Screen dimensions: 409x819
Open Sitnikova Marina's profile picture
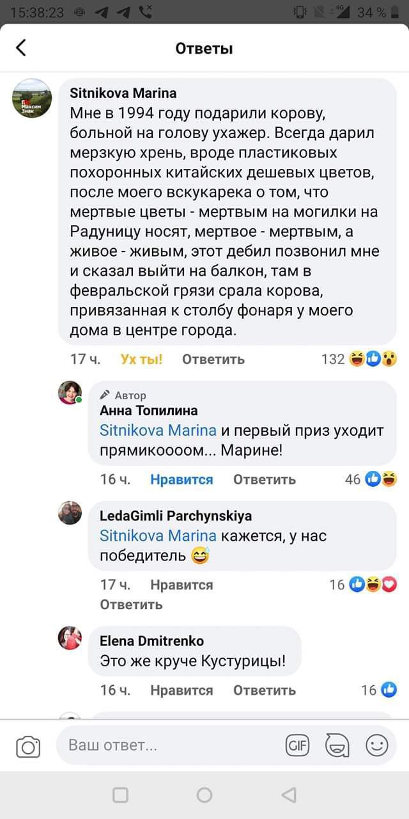tap(33, 98)
